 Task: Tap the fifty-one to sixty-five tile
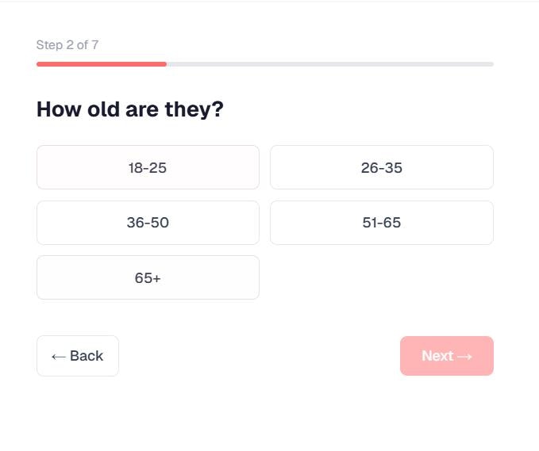381,223
